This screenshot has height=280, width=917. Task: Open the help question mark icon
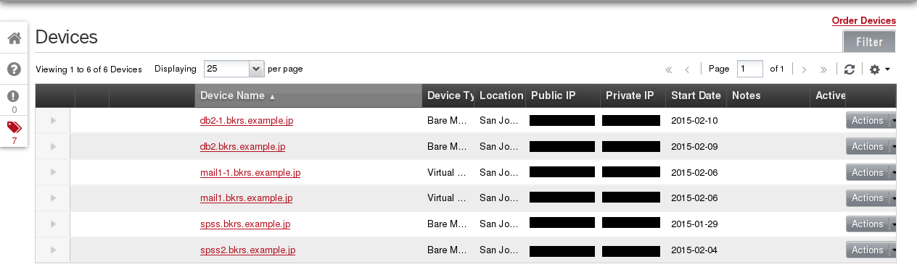(14, 69)
